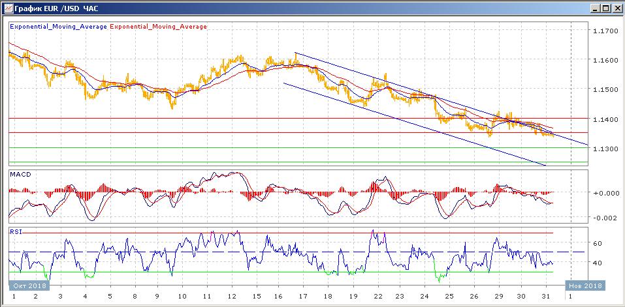Viewport: 625px width, 307px height.
Task: Click the Ноя 2018 month label
Action: point(586,285)
